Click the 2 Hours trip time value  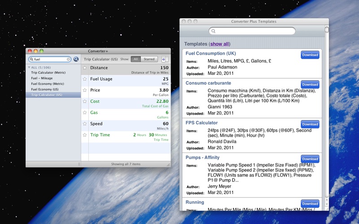pyautogui.click(x=140, y=135)
